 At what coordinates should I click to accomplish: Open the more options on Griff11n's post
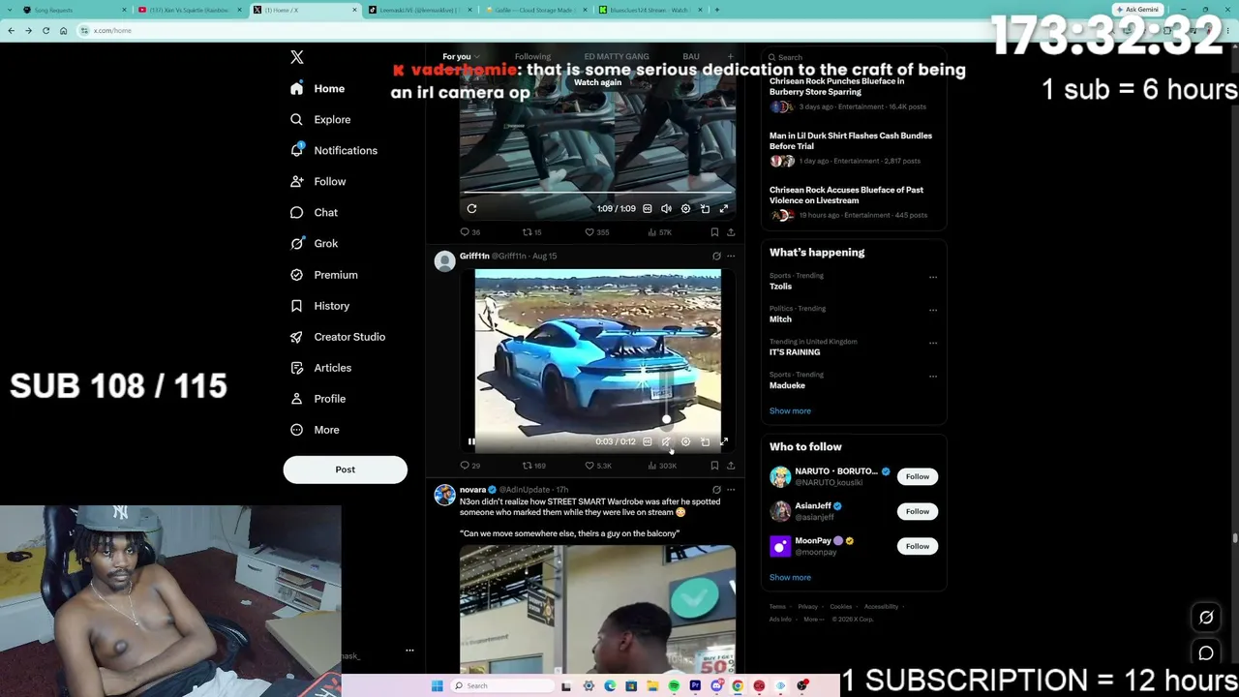click(731, 257)
